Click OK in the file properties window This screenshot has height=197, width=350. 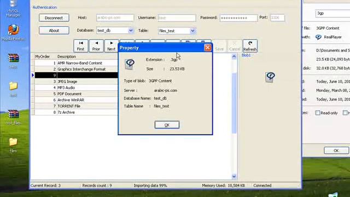(336, 150)
